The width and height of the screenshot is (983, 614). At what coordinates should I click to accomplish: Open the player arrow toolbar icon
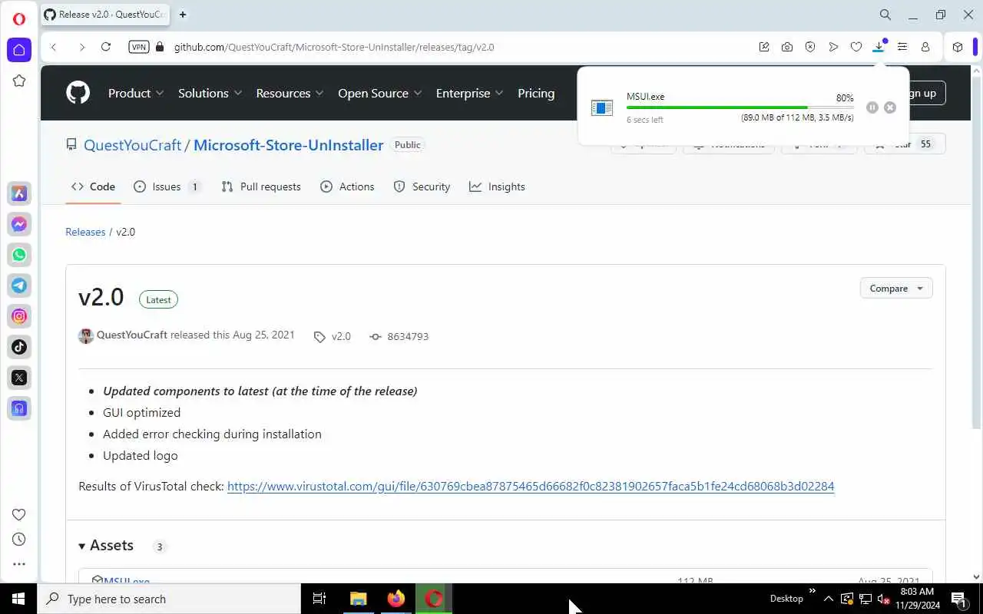click(833, 47)
